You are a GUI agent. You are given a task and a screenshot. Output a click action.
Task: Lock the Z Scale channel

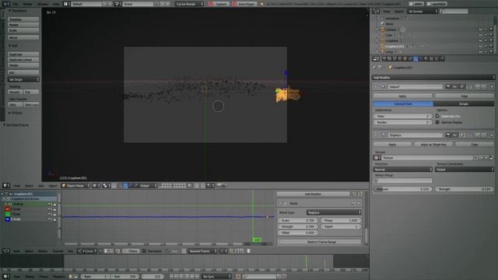point(54,219)
